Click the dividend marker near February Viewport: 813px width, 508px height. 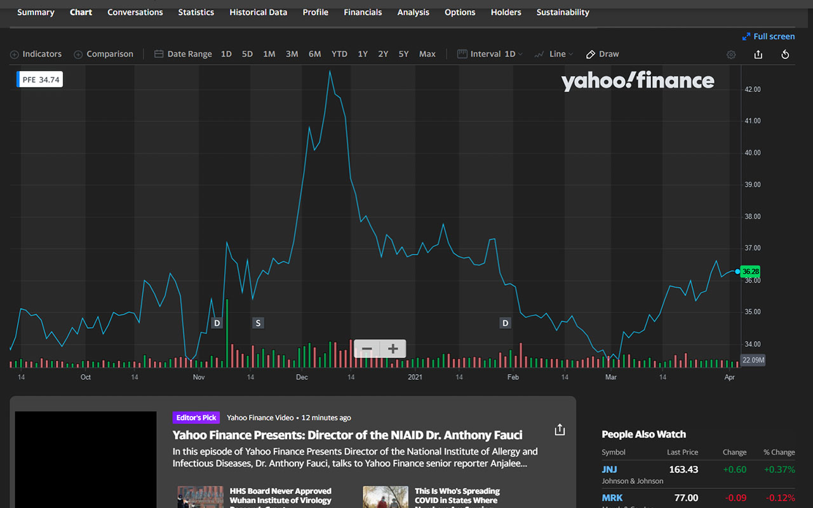[506, 323]
